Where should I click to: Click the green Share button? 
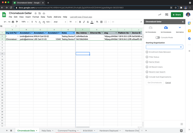pyautogui.click(x=177, y=15)
